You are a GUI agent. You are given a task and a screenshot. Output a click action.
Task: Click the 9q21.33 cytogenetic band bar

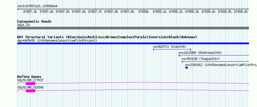133,28
